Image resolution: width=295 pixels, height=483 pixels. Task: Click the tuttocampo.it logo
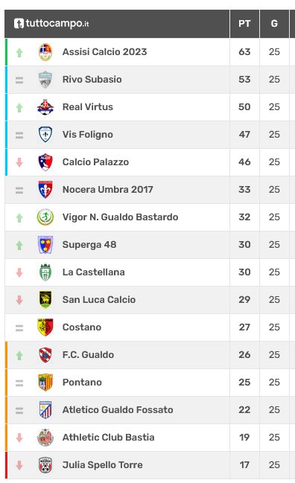pos(51,23)
